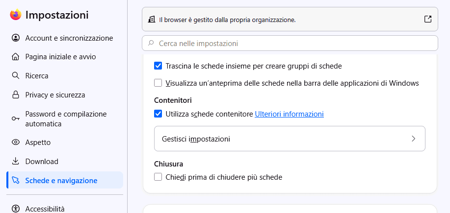
Task: Switch to Privacy e sicurezza section
Action: pos(65,95)
